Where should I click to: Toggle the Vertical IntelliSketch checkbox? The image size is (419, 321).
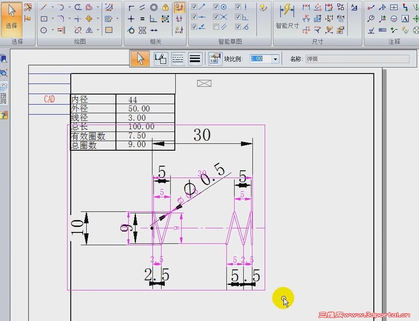pyautogui.click(x=238, y=7)
